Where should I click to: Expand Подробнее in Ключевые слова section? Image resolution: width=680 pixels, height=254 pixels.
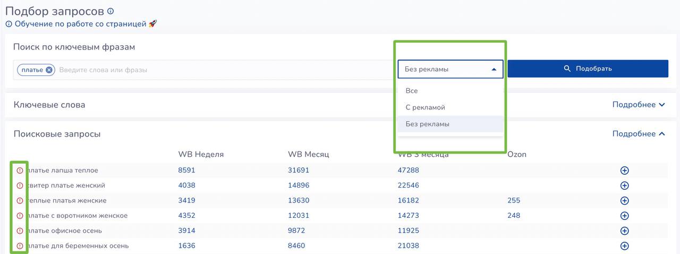(x=638, y=105)
